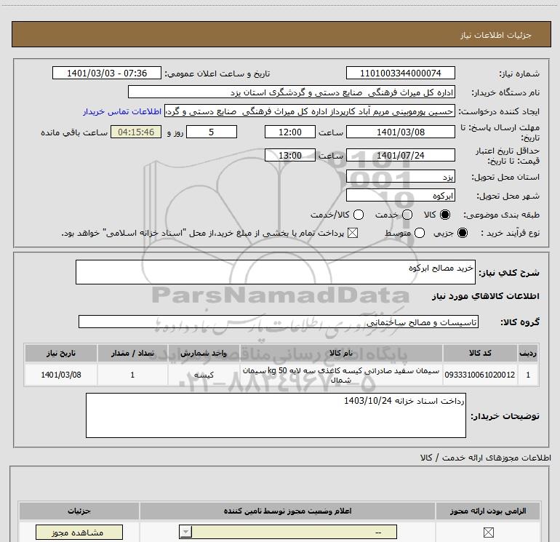Select the کالا radio button
This screenshot has width=560, height=542.
445,215
